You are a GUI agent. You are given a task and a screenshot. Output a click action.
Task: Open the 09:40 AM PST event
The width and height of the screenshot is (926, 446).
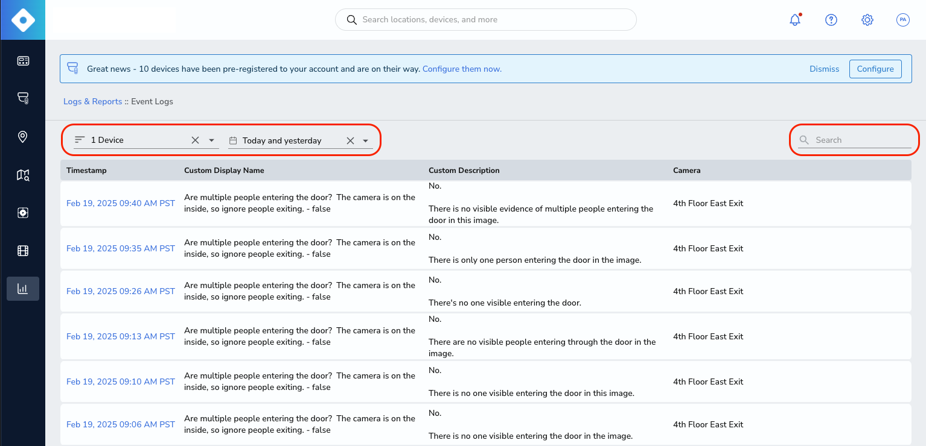click(121, 203)
